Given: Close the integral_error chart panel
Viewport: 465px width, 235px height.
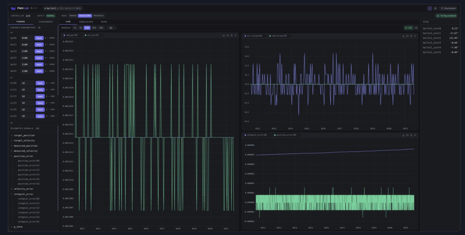Looking at the screenshot, I should pyautogui.click(x=415, y=135).
